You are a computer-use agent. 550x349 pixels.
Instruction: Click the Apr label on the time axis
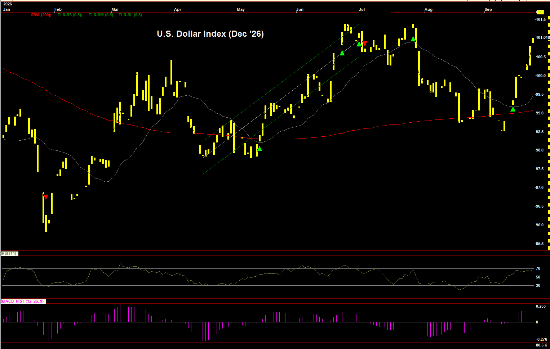(x=178, y=9)
